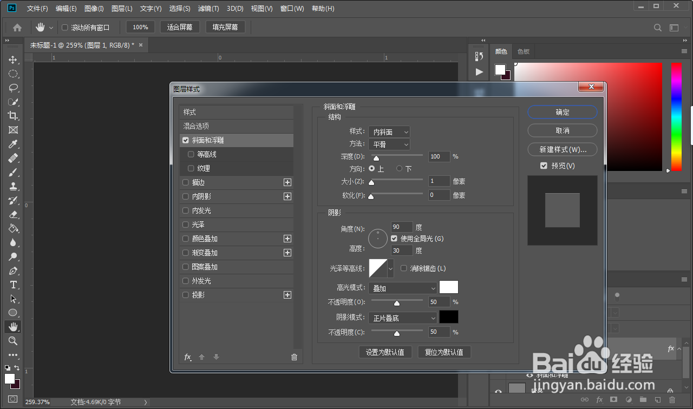
Task: Select the Elliptical Marquee tool
Action: [x=13, y=74]
